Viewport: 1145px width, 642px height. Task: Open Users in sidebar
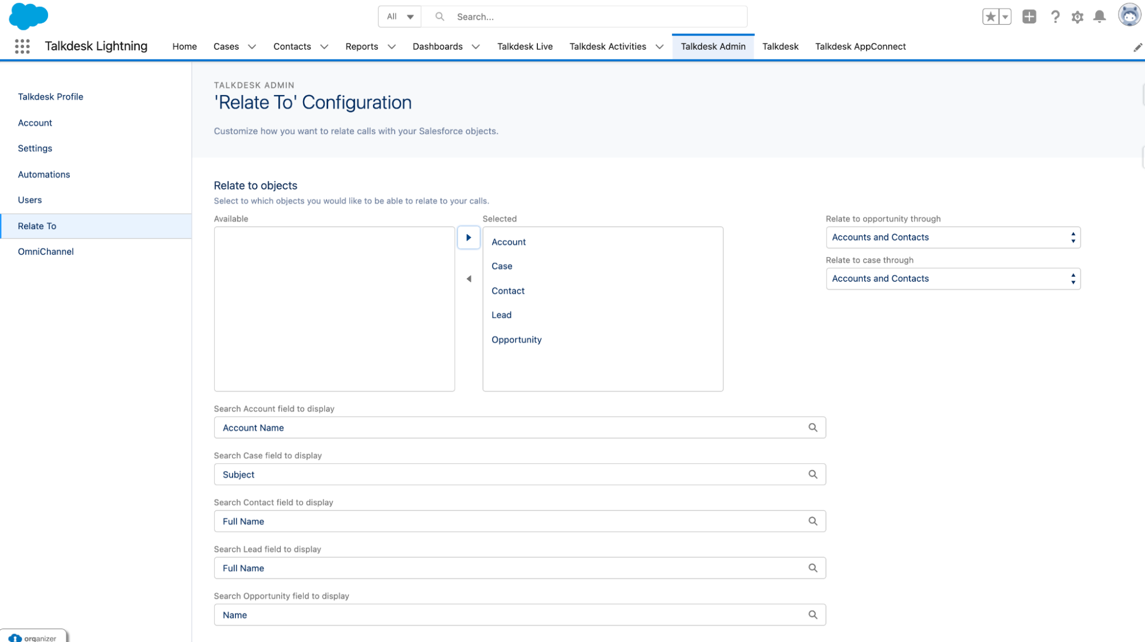pyautogui.click(x=30, y=200)
